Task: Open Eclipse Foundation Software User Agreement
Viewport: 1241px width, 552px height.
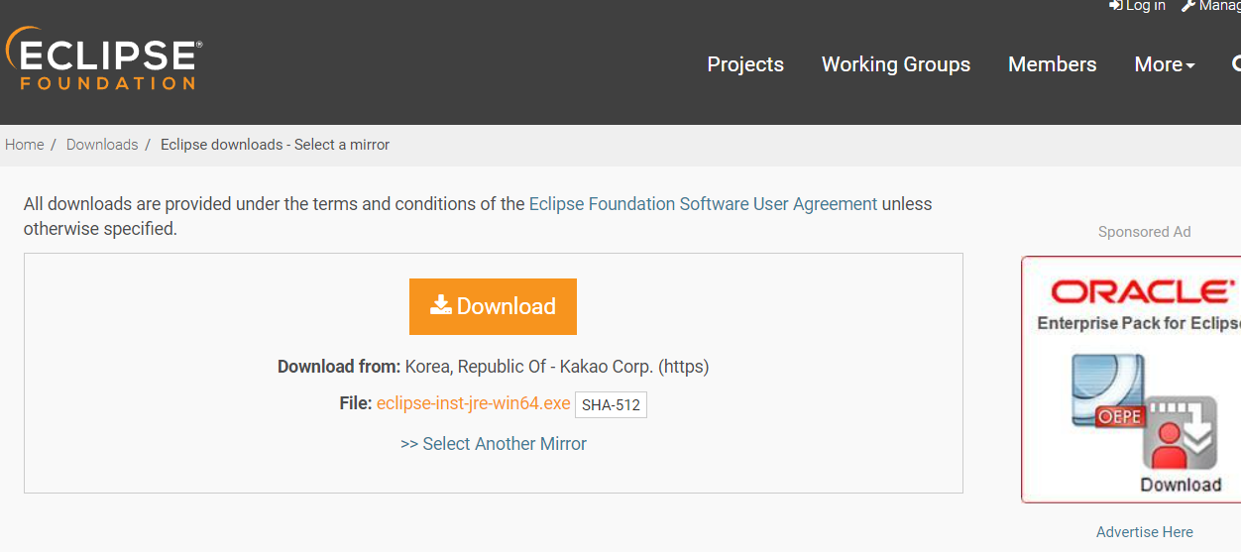Action: pos(703,204)
